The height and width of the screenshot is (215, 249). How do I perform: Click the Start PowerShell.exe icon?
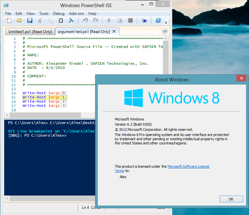[158, 20]
